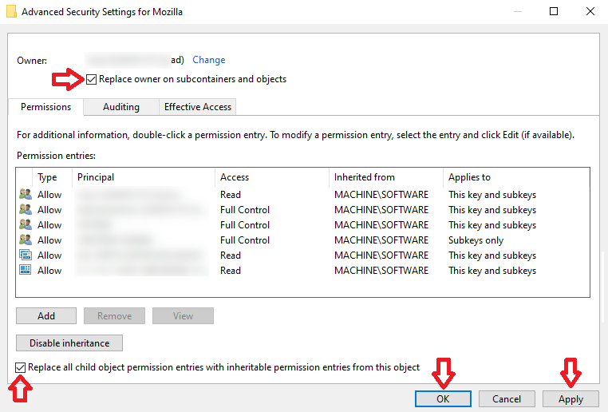Screen dimensions: 608x412
Task: Enable Replace owner on subcontainers and objects
Action: pyautogui.click(x=92, y=79)
